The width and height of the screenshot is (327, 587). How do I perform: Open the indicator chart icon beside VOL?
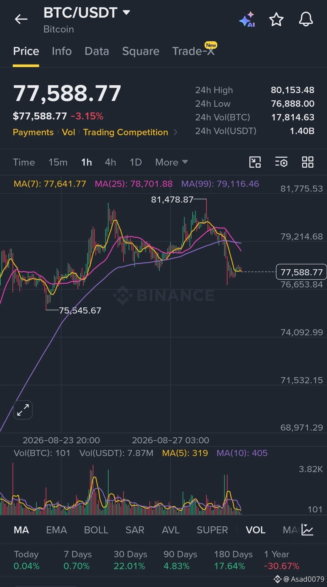coord(307,530)
